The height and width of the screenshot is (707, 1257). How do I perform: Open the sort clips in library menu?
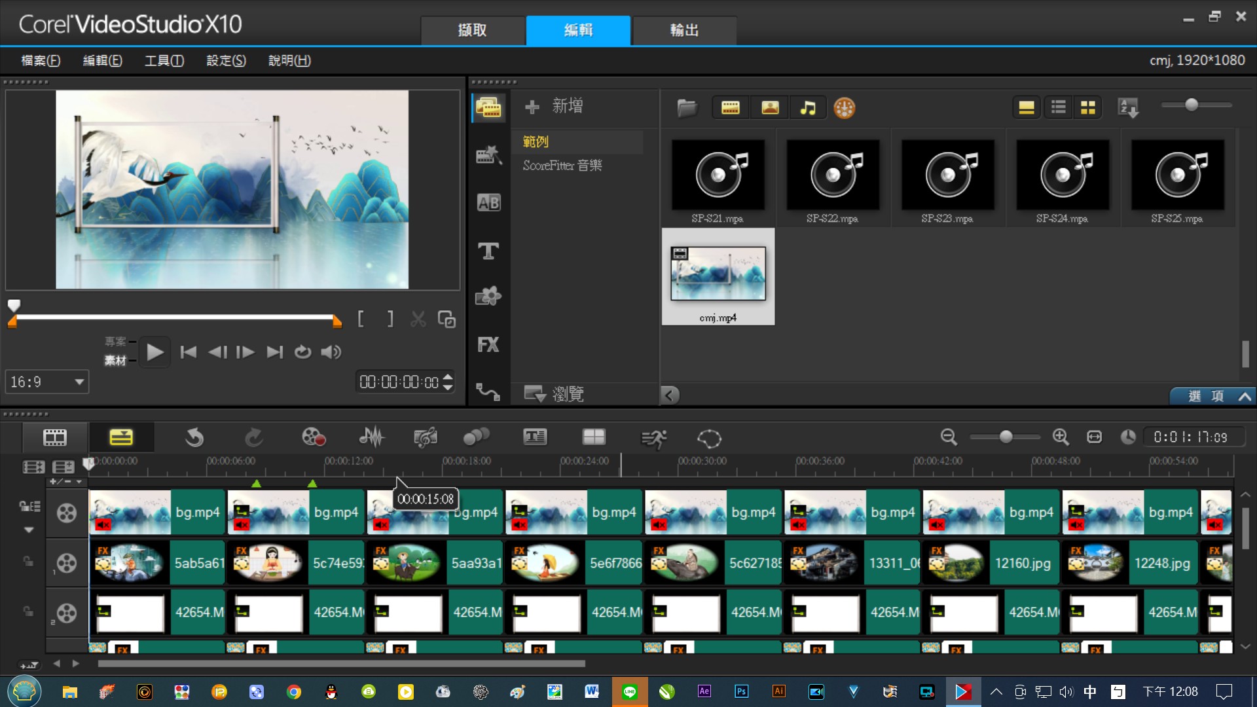click(1129, 107)
